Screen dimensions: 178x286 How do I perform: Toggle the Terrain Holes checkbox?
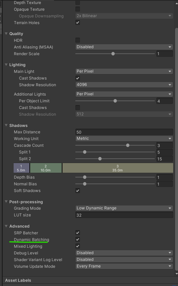pos(78,22)
